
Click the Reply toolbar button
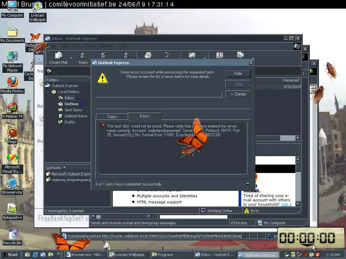tap(83, 58)
